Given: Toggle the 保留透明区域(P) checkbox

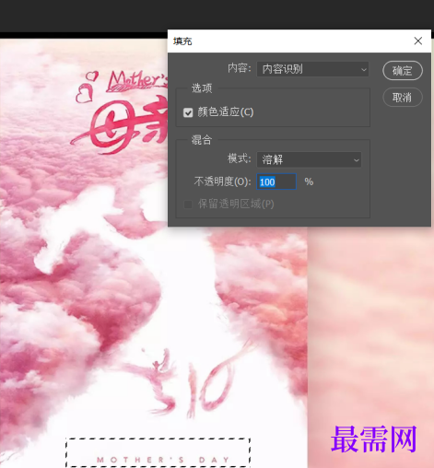Looking at the screenshot, I should (x=188, y=205).
